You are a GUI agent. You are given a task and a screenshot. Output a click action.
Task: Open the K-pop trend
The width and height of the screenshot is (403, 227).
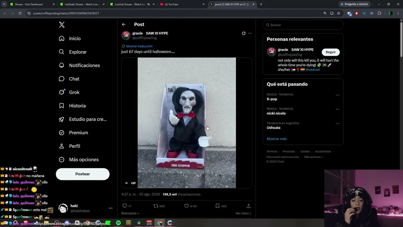[x=272, y=99]
